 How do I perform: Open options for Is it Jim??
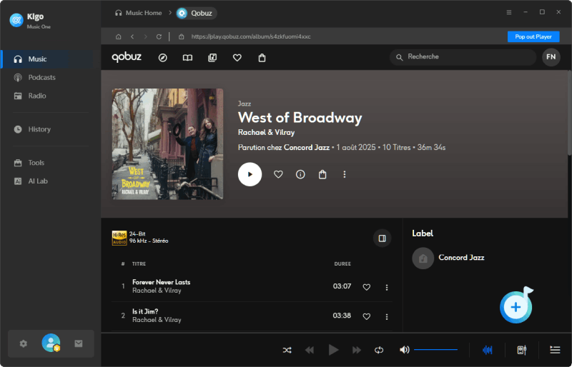(x=387, y=317)
